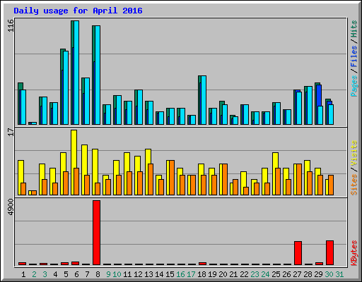Click day 15 on the x-axis
This screenshot has width=362, height=282.
tap(170, 274)
